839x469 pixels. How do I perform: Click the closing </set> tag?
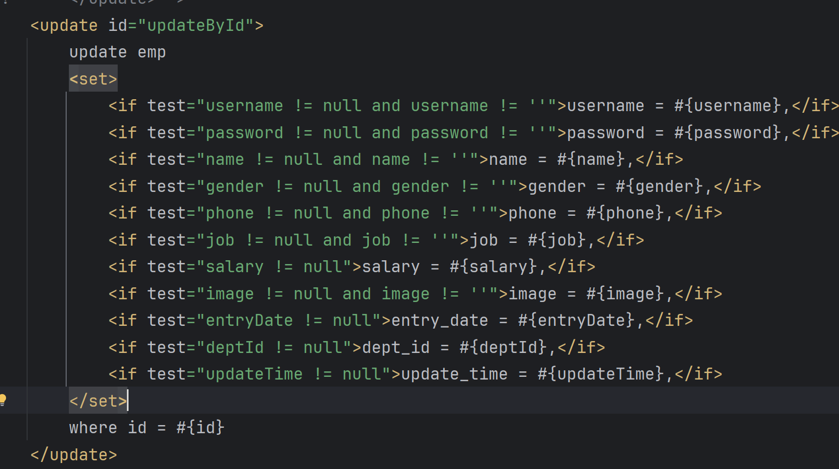(x=98, y=401)
